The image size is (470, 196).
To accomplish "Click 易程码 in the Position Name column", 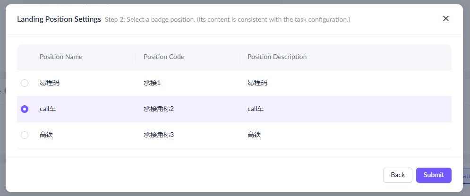I will click(x=50, y=83).
